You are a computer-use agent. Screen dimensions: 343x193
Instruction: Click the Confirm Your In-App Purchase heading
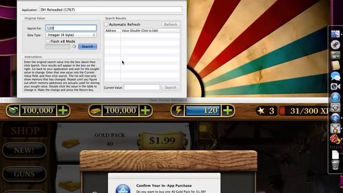(164, 185)
